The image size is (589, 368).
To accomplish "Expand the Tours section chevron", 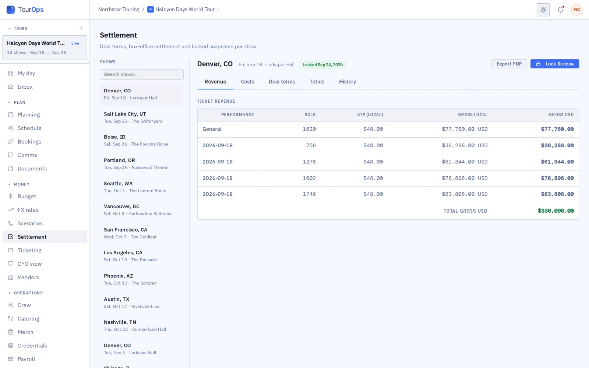I will (10, 28).
